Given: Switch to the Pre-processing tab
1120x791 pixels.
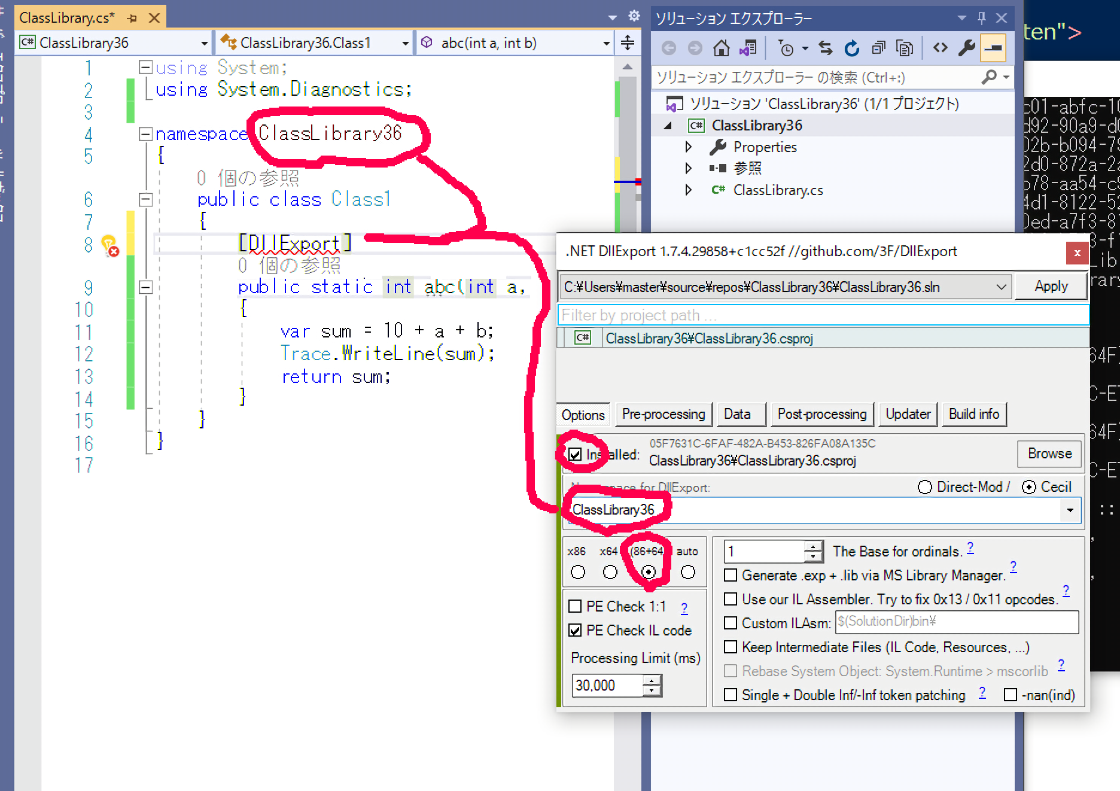Looking at the screenshot, I should click(664, 414).
